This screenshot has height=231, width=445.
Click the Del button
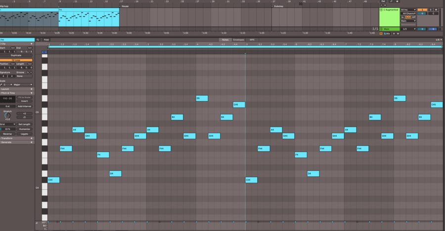click(383, 1)
